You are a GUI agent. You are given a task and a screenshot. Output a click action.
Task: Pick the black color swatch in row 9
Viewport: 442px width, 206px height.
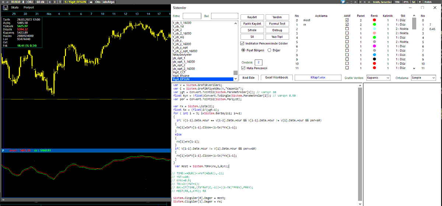374,59
